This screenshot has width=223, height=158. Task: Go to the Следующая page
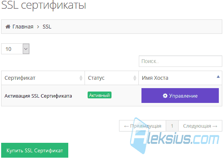[200, 126]
